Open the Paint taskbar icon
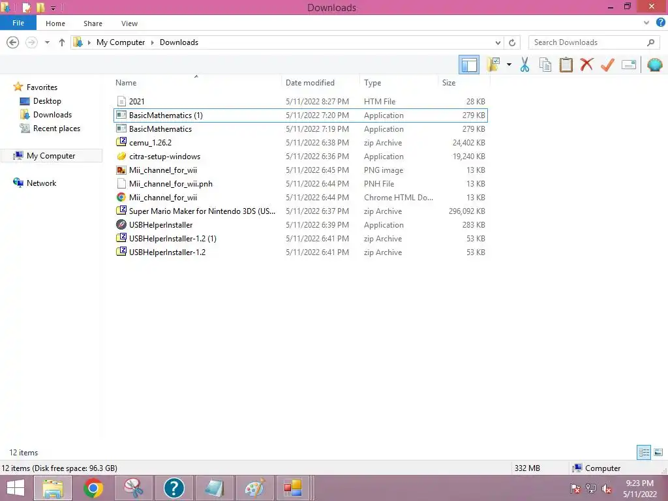Viewport: 668px width, 501px height. [x=254, y=488]
